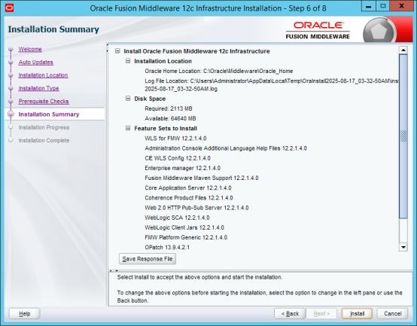Select the Installation Summary step

(x=49, y=114)
